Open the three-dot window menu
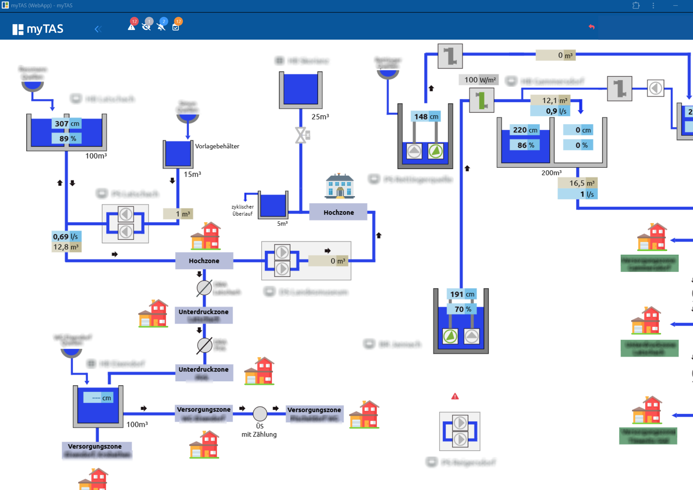The image size is (693, 490). 653,6
